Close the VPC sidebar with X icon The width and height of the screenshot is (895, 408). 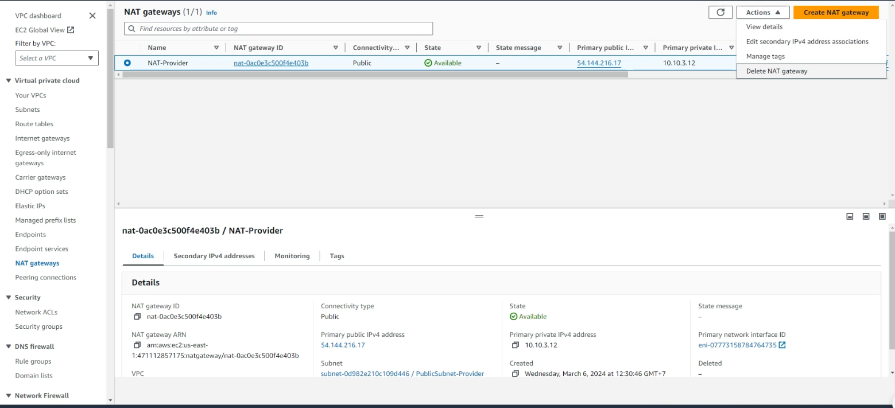coord(92,15)
